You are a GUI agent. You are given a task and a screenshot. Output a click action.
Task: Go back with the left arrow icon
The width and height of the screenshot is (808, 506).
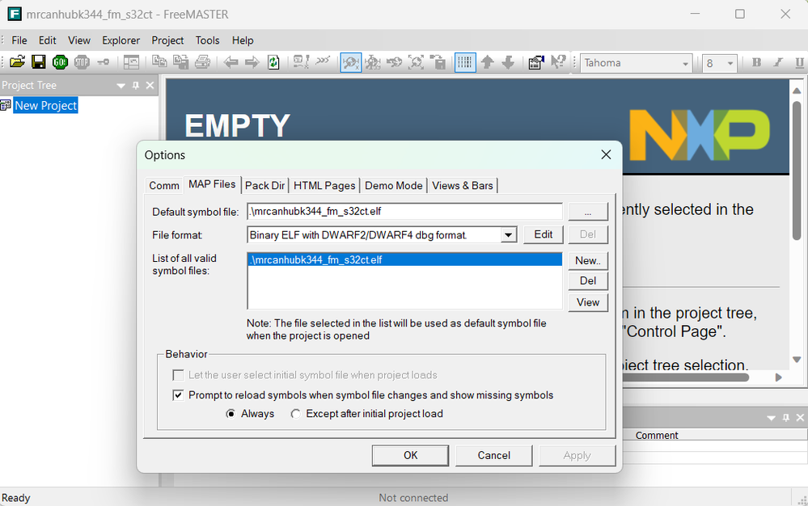pos(231,62)
